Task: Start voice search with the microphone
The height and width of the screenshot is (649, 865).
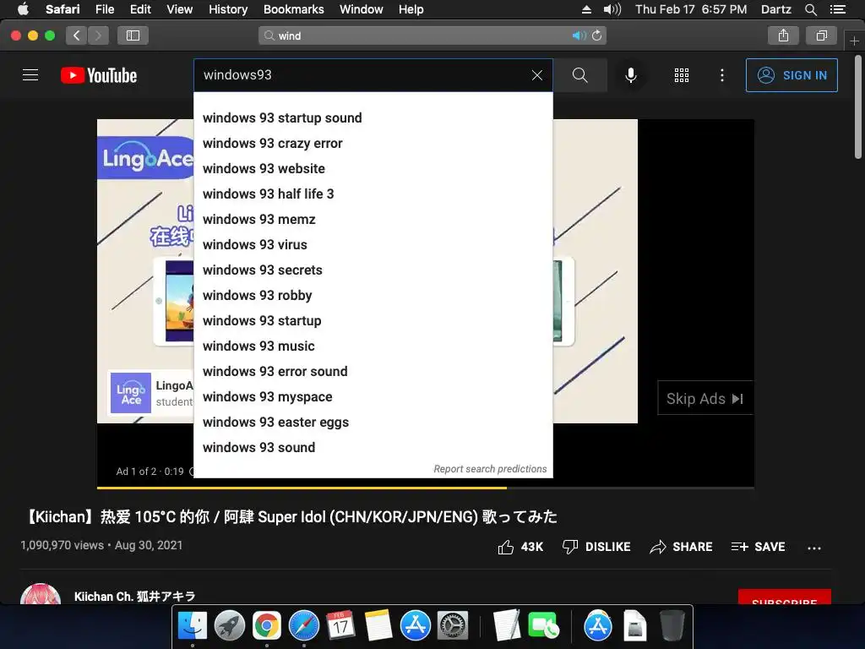Action: click(630, 75)
